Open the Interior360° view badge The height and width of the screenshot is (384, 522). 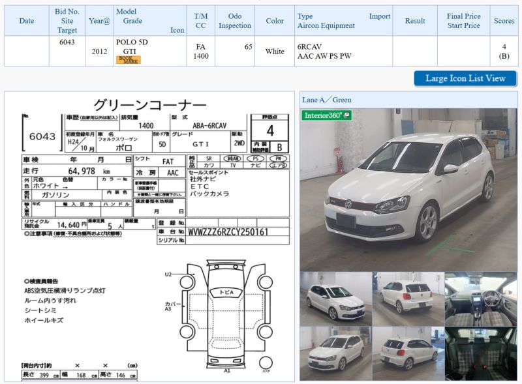coord(327,115)
